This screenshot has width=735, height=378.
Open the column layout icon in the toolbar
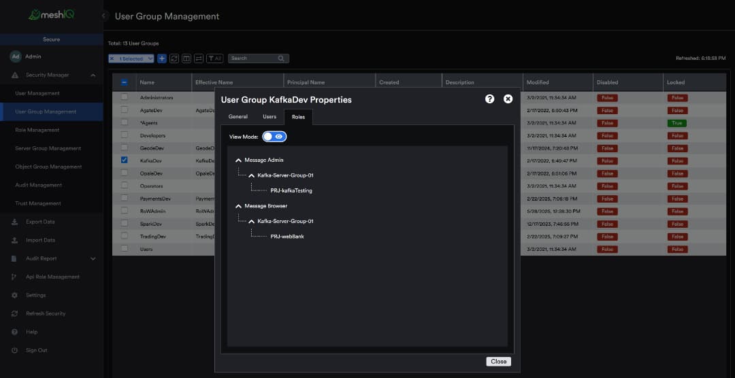186,58
